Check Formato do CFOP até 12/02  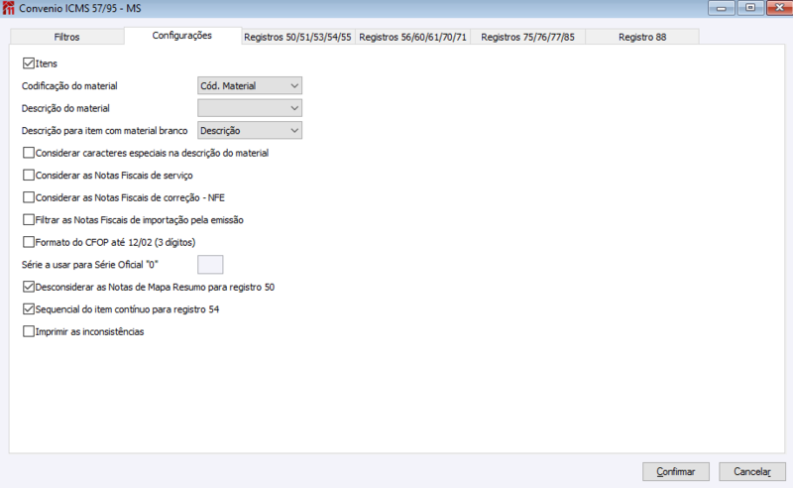click(x=29, y=242)
